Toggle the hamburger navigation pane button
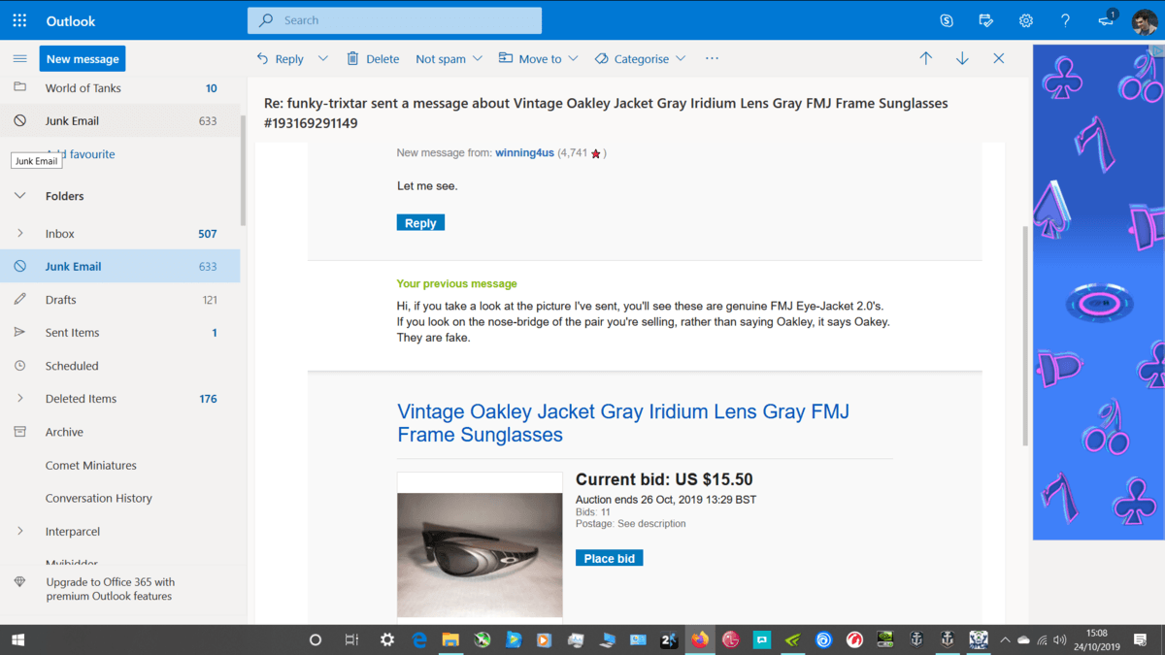 pos(19,58)
